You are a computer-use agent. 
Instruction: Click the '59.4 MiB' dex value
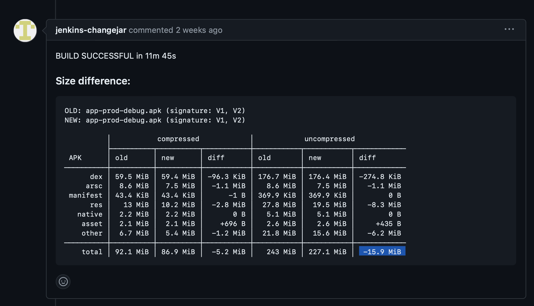(178, 176)
